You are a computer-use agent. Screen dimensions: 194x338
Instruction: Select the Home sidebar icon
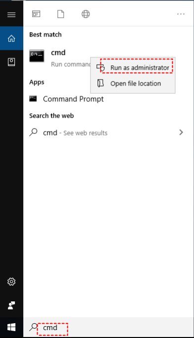(11, 39)
